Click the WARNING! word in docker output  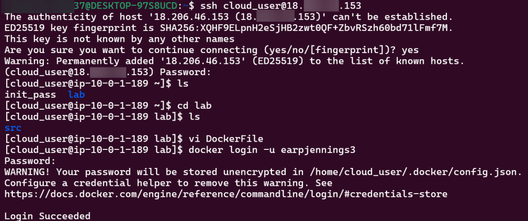coord(26,172)
